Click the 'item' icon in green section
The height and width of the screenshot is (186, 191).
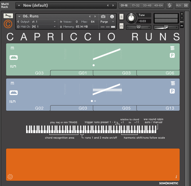[13, 66]
